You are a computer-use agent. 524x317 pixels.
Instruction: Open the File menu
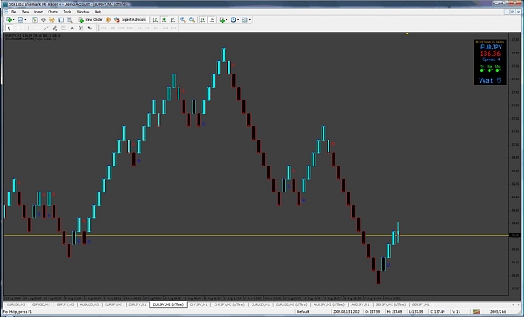13,12
